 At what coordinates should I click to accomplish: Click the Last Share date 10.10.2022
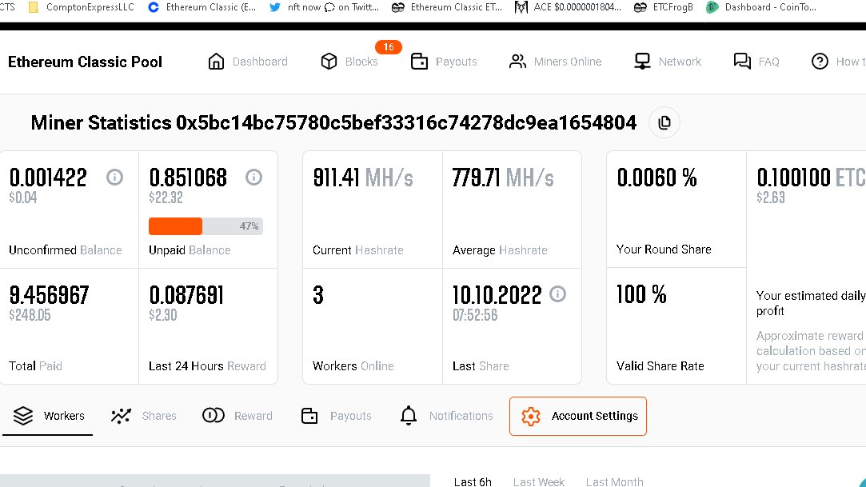pyautogui.click(x=497, y=295)
